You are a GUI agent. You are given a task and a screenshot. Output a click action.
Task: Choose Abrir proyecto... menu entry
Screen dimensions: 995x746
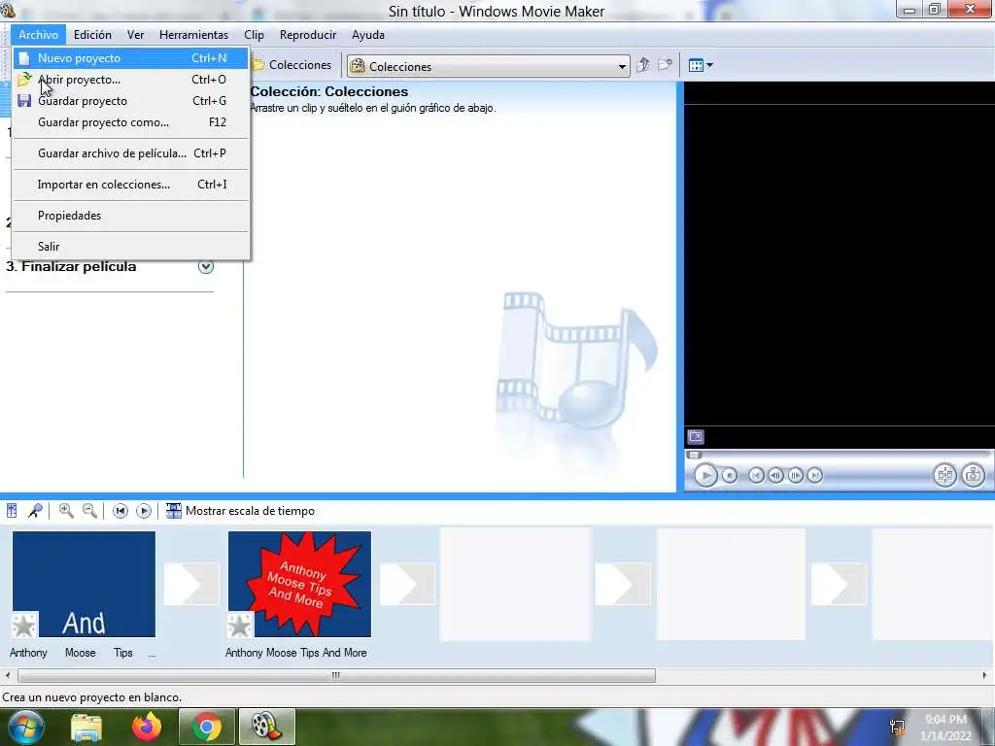(130, 80)
